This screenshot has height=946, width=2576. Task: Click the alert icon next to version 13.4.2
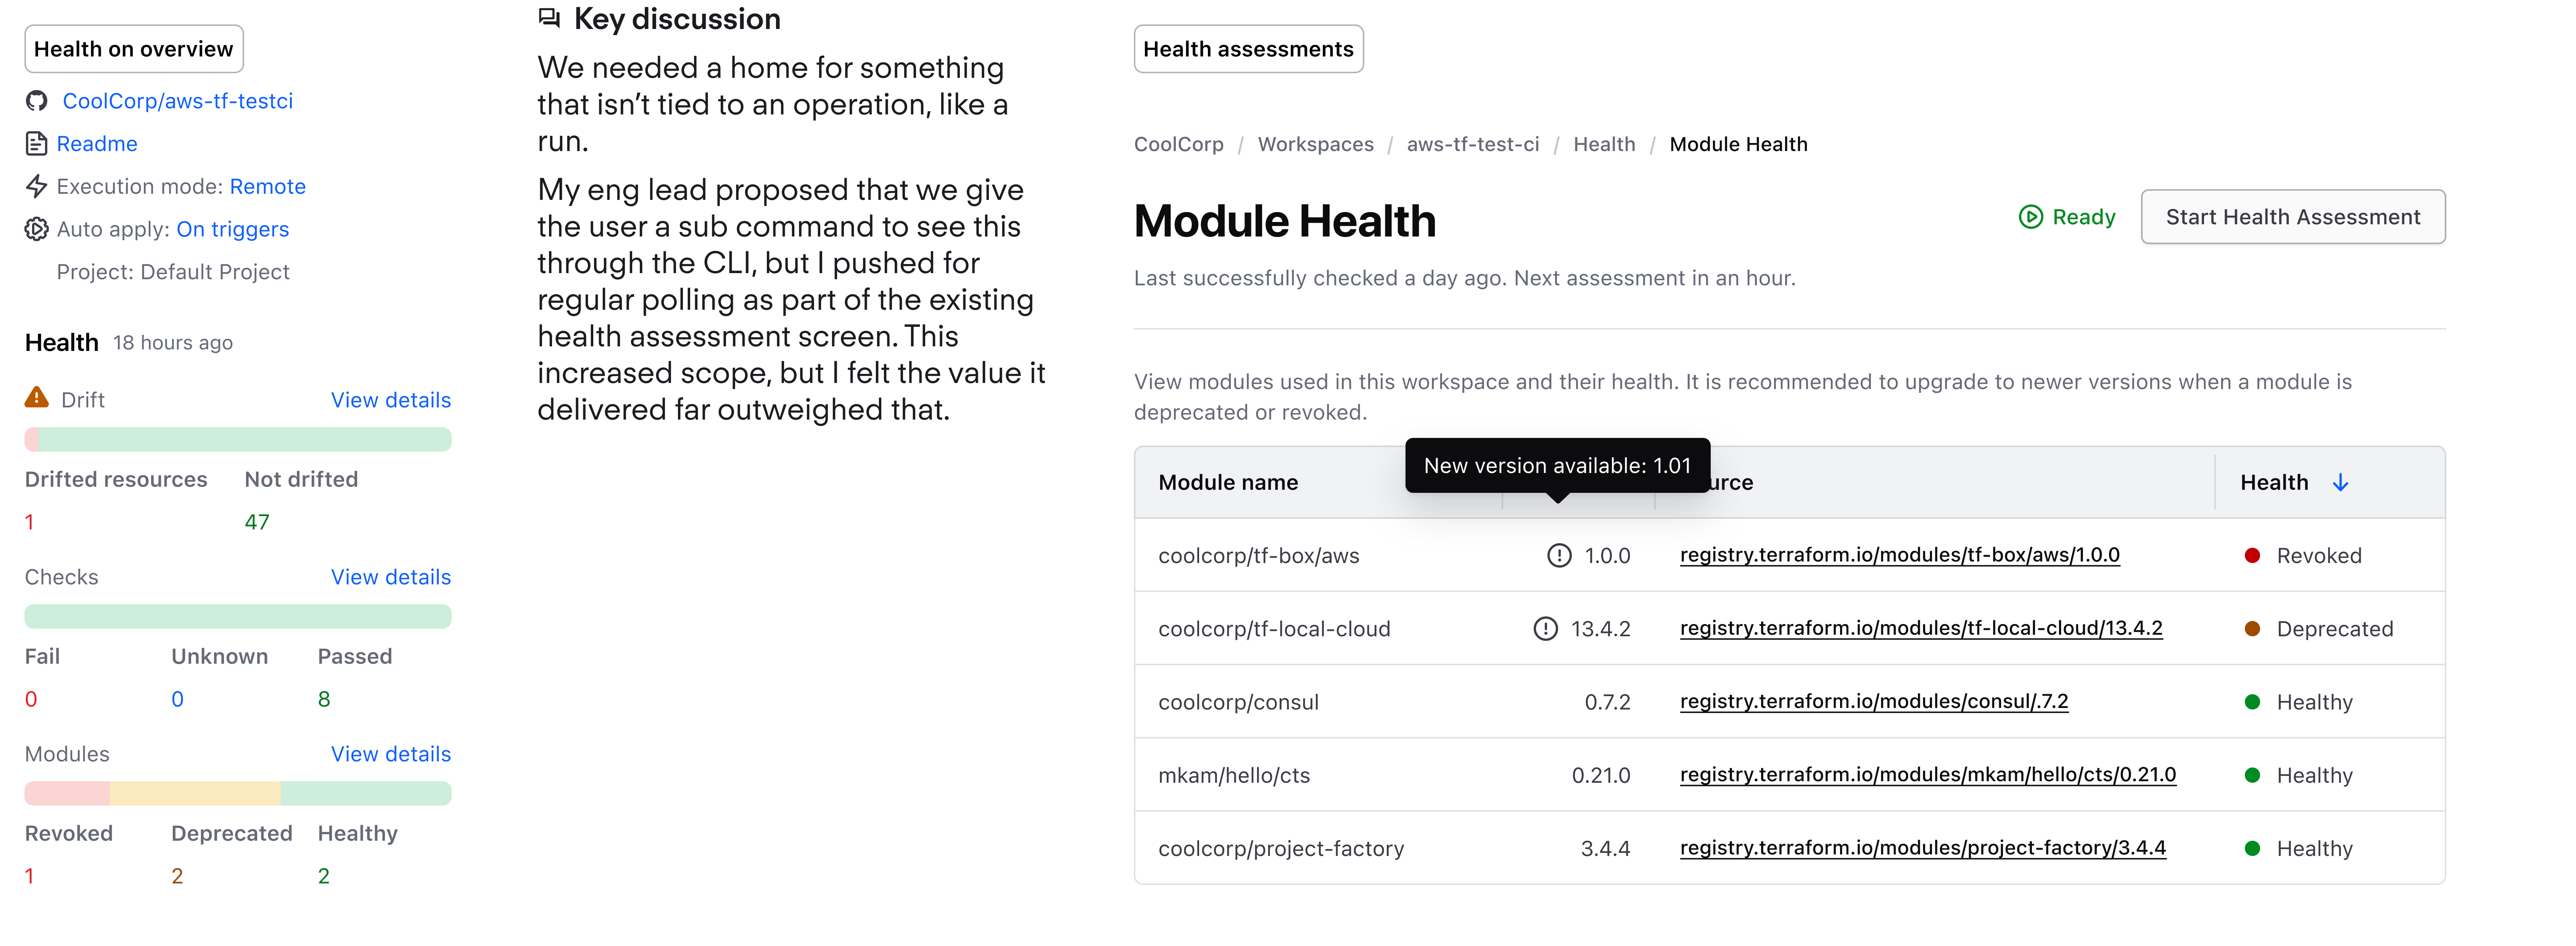[x=1545, y=629]
